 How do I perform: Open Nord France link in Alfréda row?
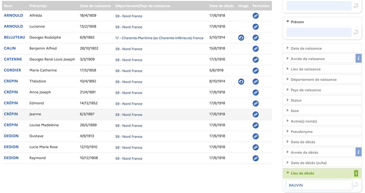[x=129, y=16]
